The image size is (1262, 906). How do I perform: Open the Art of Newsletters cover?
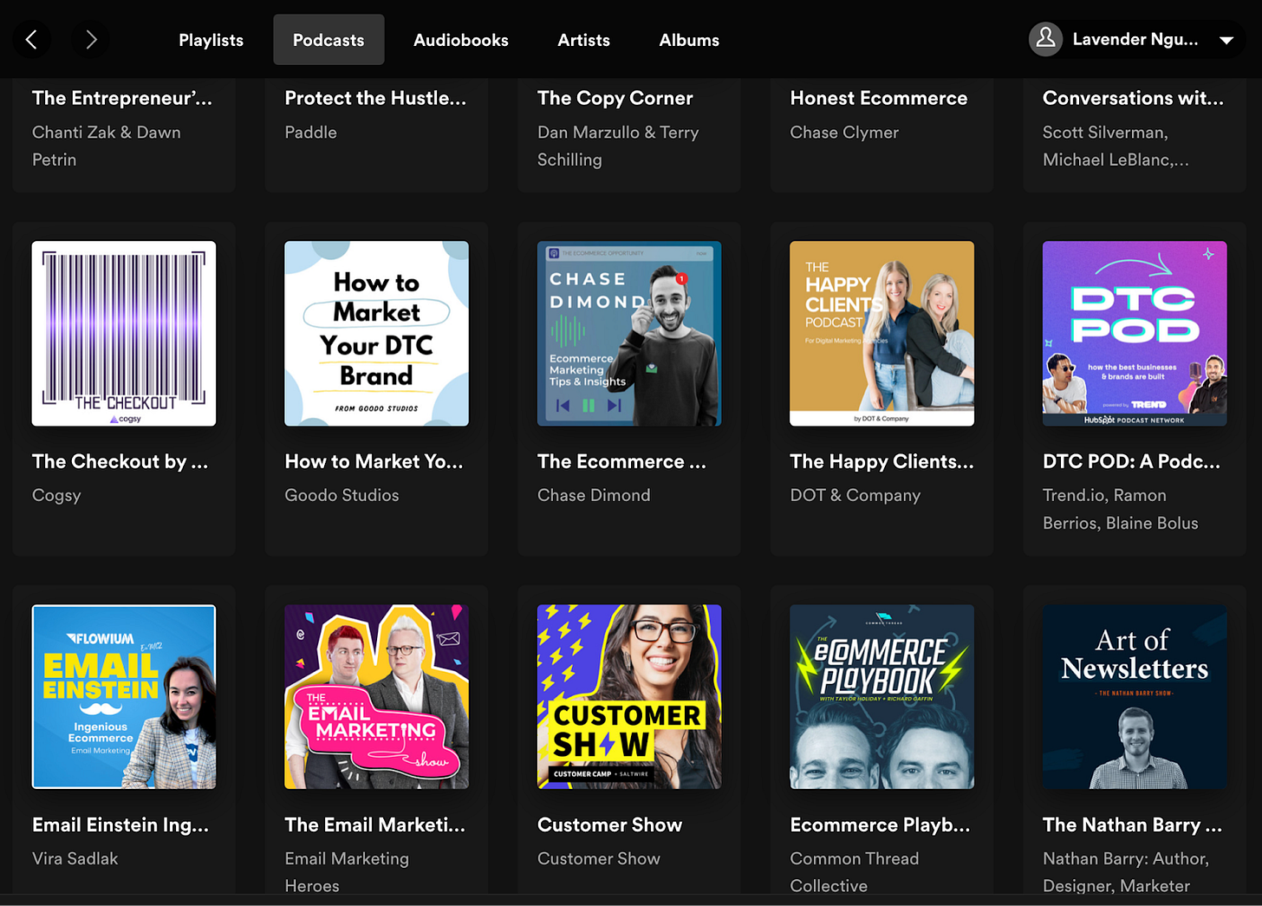pyautogui.click(x=1135, y=697)
